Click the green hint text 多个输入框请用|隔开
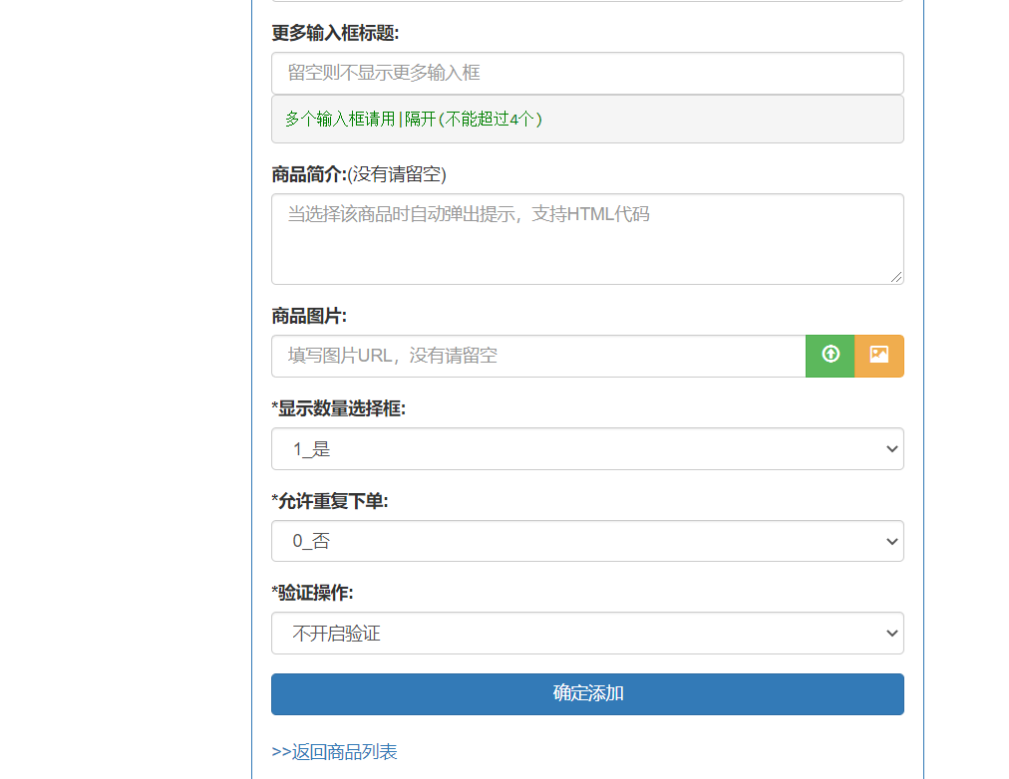The width and height of the screenshot is (1009, 779). tap(414, 120)
